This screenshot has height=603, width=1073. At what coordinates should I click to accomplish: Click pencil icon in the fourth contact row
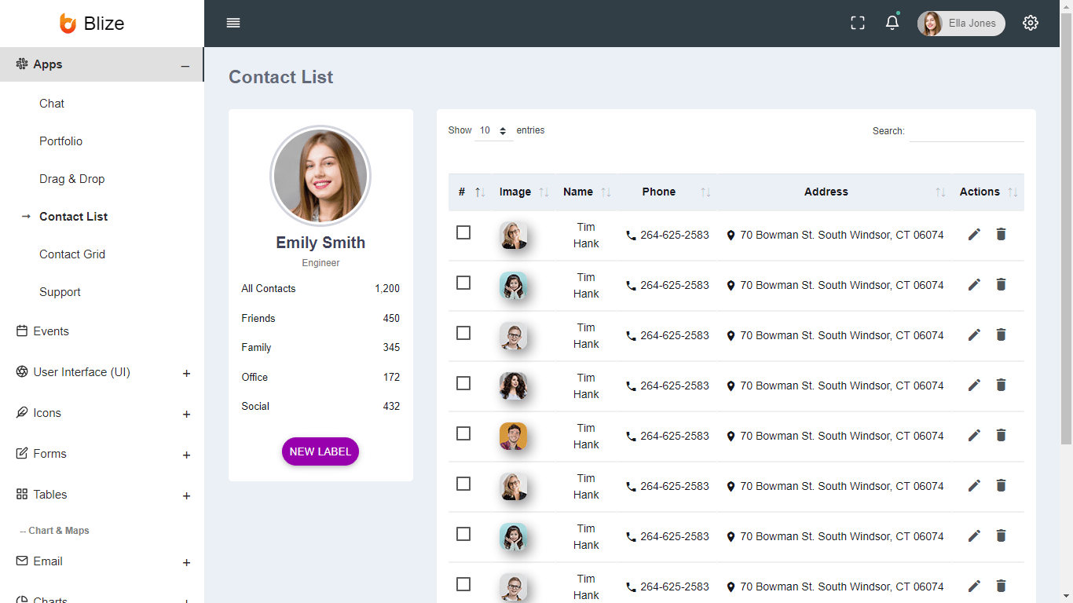(x=974, y=385)
